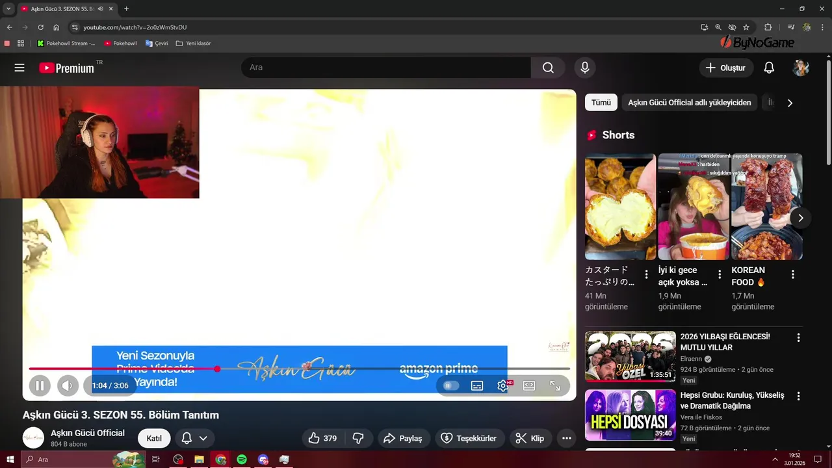
Task: Mute the video volume
Action: click(x=68, y=385)
